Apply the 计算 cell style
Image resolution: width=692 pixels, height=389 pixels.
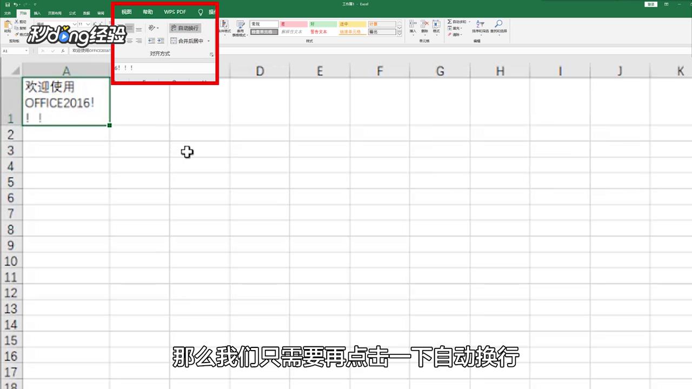pyautogui.click(x=382, y=24)
